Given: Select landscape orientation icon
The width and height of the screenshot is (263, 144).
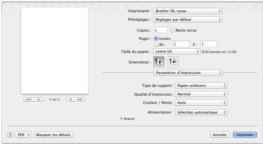Looking at the screenshot, I should [x=173, y=62].
